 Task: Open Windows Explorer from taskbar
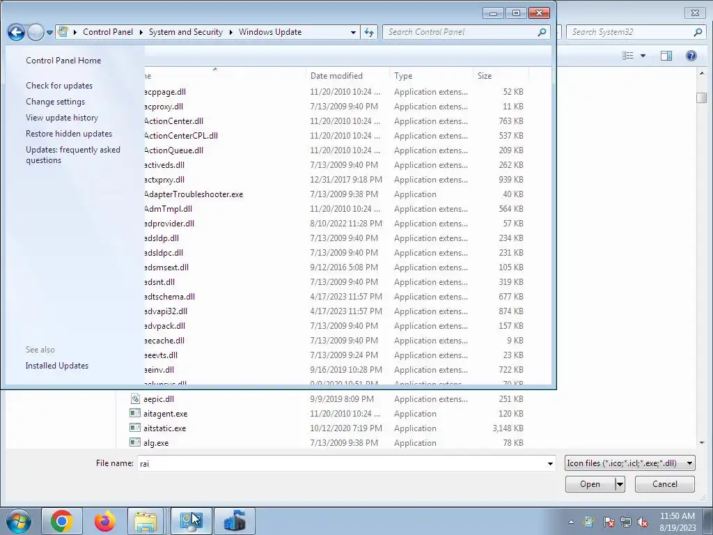[x=145, y=521]
